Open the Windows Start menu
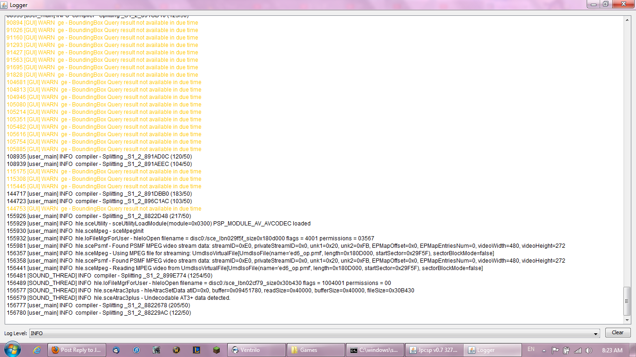The height and width of the screenshot is (357, 636). click(12, 350)
